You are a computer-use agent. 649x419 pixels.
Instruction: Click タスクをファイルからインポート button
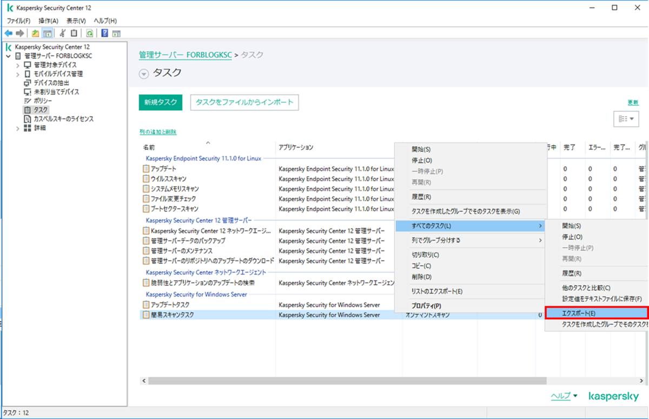point(244,102)
